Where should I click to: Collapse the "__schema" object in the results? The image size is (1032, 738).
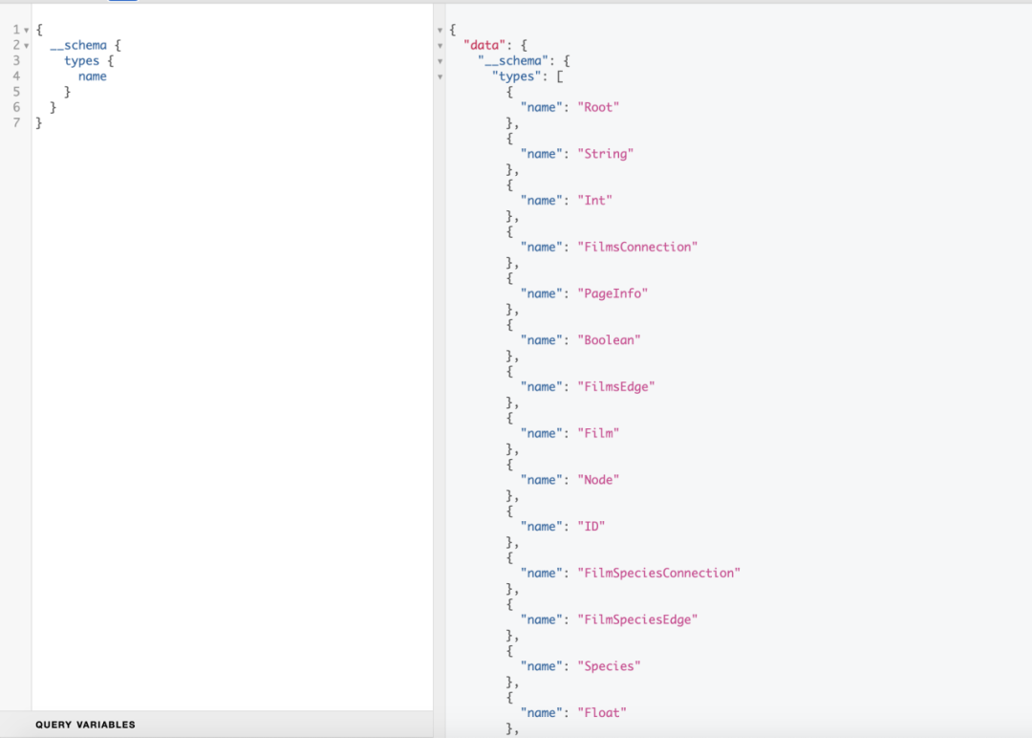point(440,60)
